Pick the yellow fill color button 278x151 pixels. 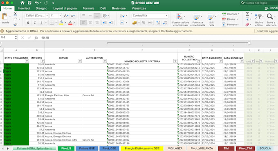pos(61,22)
